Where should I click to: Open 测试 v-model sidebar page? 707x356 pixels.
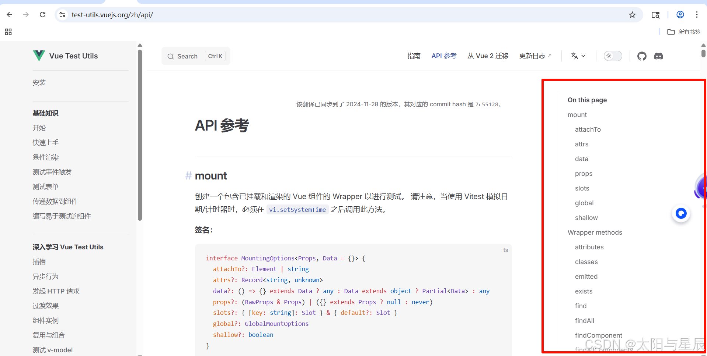click(x=53, y=350)
